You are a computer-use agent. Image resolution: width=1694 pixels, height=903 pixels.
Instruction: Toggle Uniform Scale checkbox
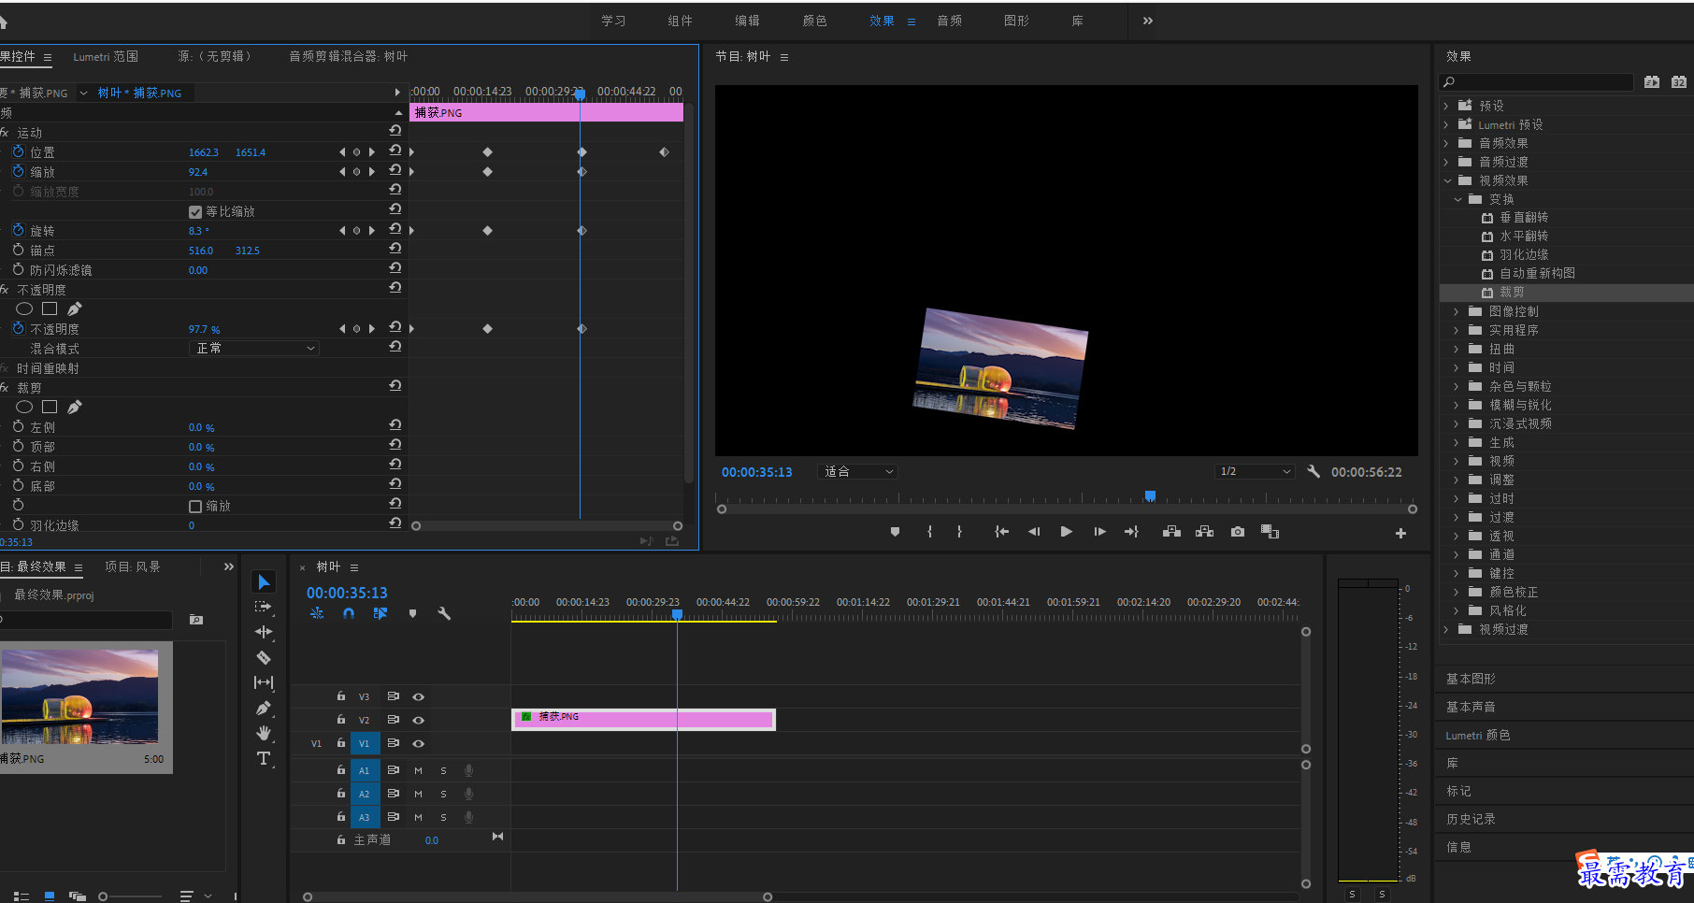(x=195, y=211)
